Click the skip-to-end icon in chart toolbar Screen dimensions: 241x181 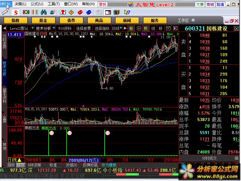click(175, 28)
